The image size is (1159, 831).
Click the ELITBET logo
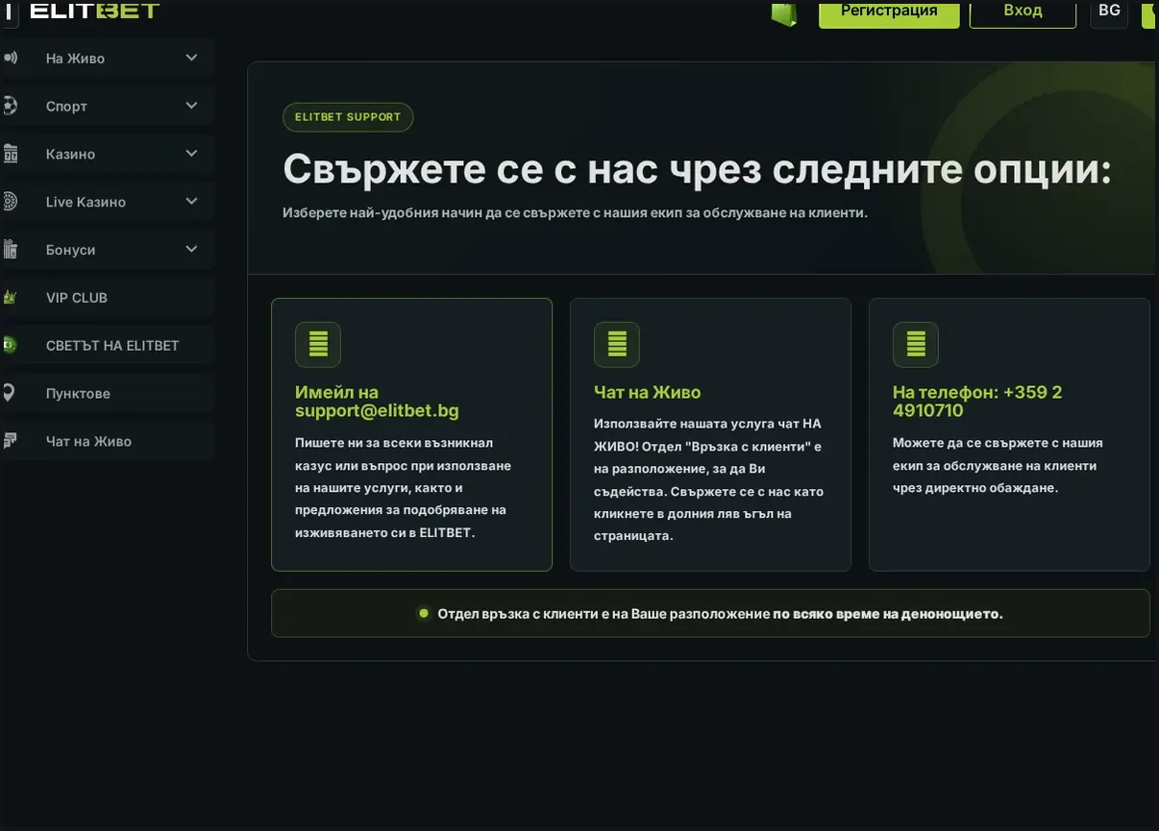click(94, 11)
